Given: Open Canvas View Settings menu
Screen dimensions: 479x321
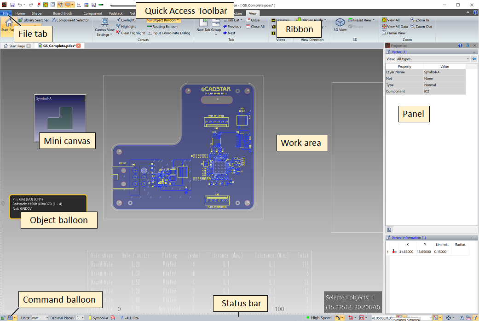Looking at the screenshot, I should pyautogui.click(x=104, y=27).
